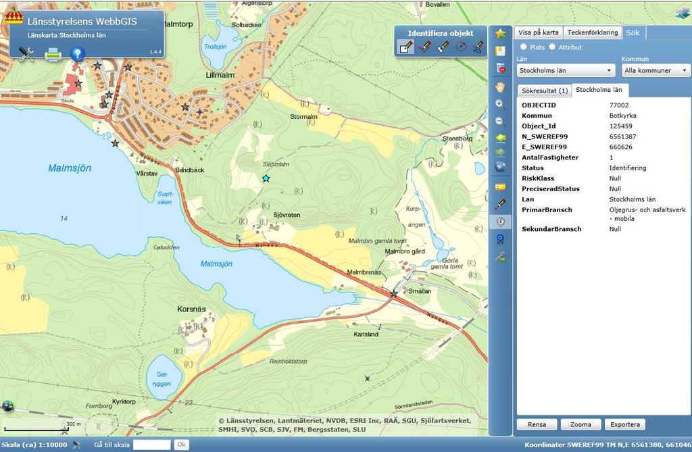The image size is (692, 452).
Task: Open the draw pencil tool in sidebar
Action: click(500, 204)
